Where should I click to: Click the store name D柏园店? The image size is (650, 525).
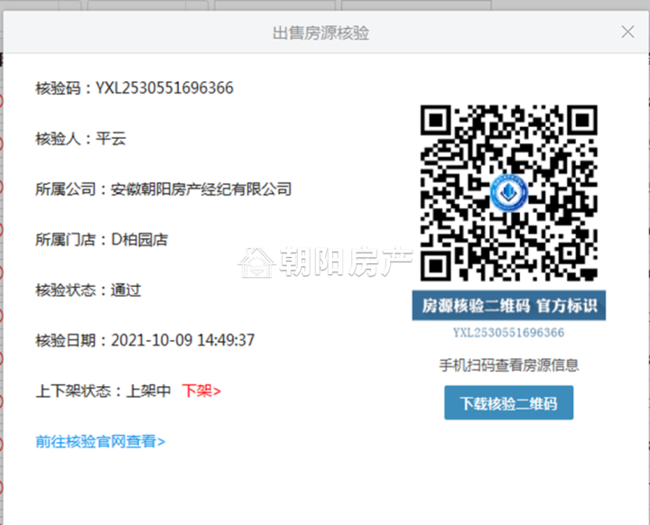tap(139, 240)
